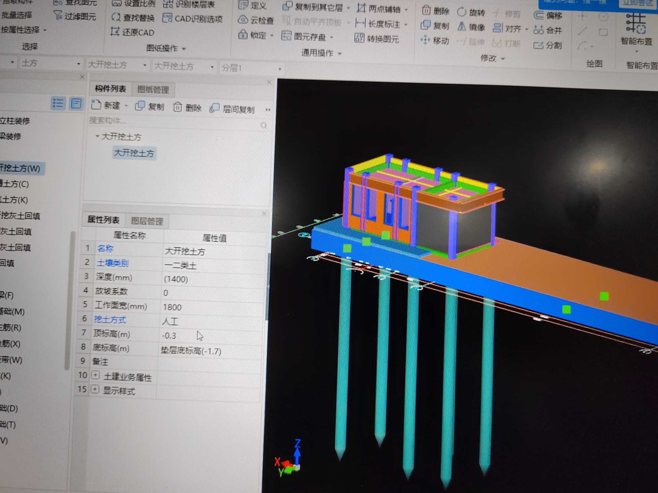
Task: Select 土方(K) in navigation tree
Action: point(14,200)
